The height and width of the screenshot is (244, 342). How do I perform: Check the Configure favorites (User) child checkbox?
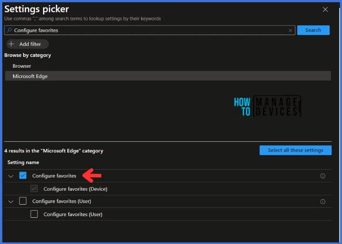coord(34,214)
